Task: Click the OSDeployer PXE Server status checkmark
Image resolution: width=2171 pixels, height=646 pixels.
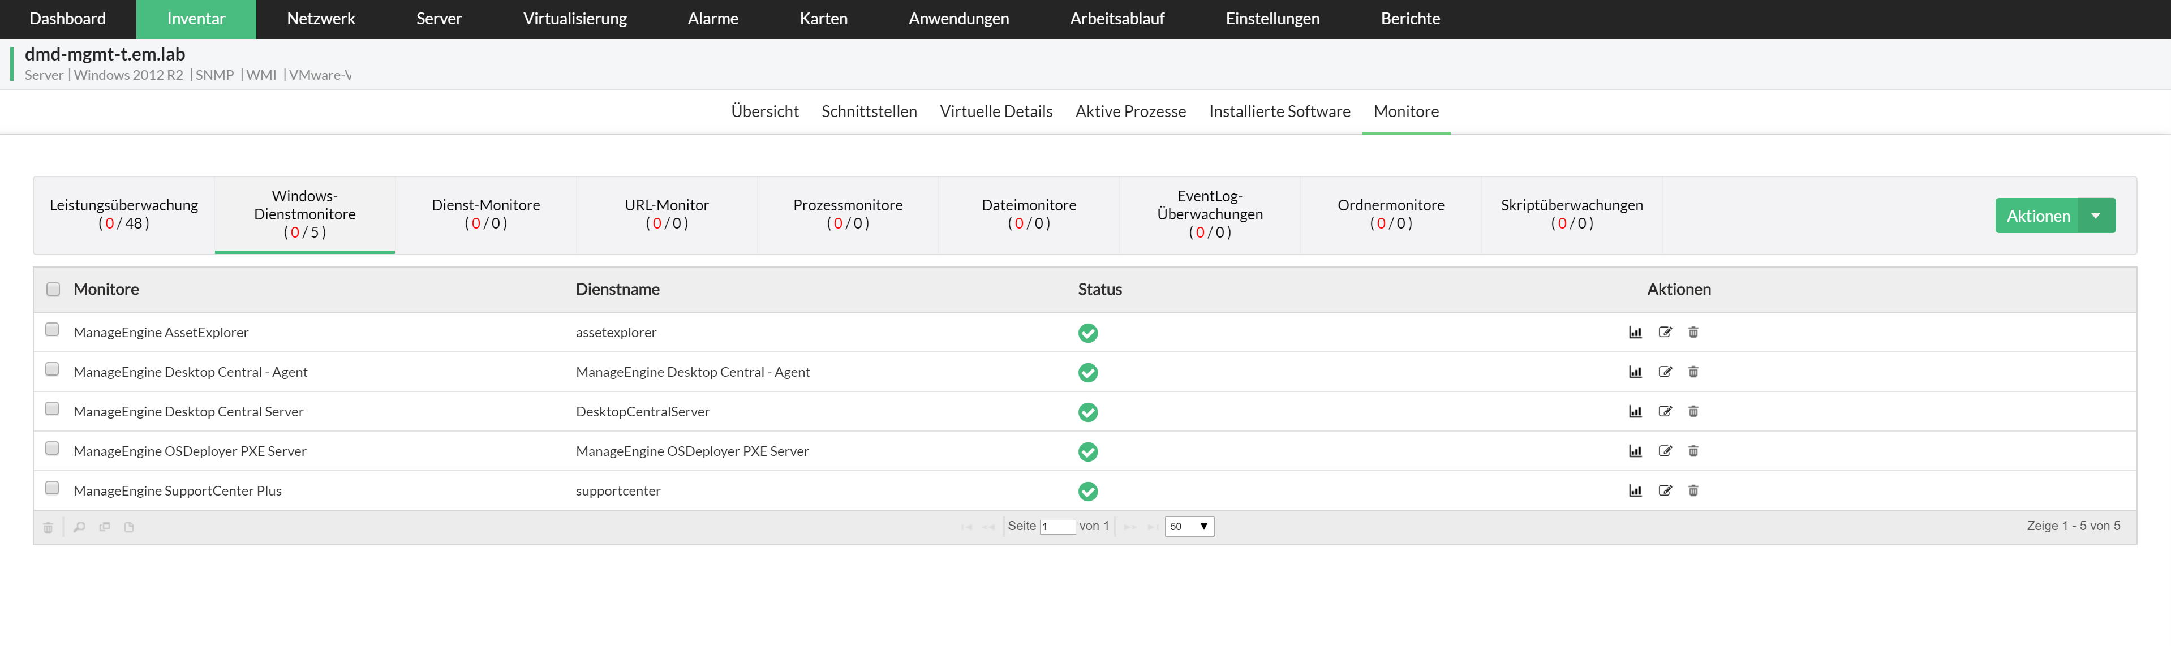Action: click(1088, 451)
